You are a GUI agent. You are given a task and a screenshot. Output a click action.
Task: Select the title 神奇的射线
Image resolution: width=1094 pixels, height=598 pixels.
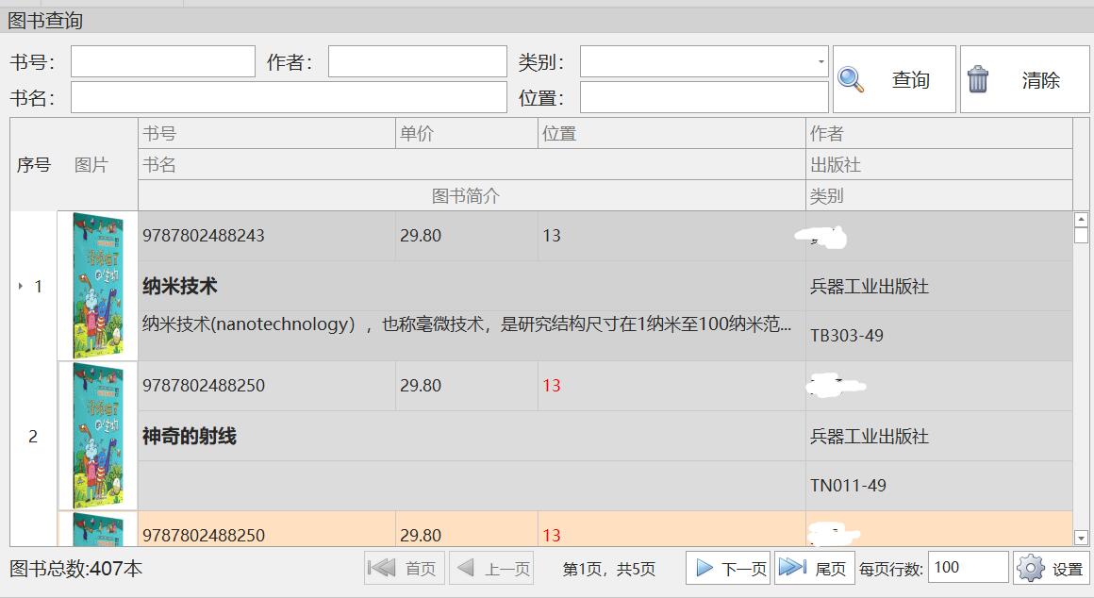click(189, 436)
